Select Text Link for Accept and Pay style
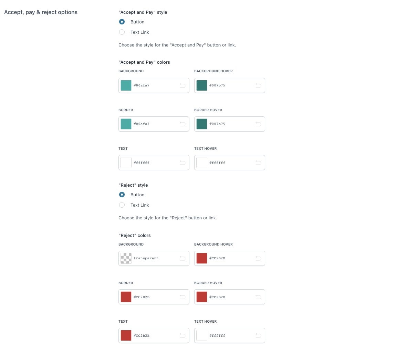This screenshot has height=354, width=396. coord(122,32)
